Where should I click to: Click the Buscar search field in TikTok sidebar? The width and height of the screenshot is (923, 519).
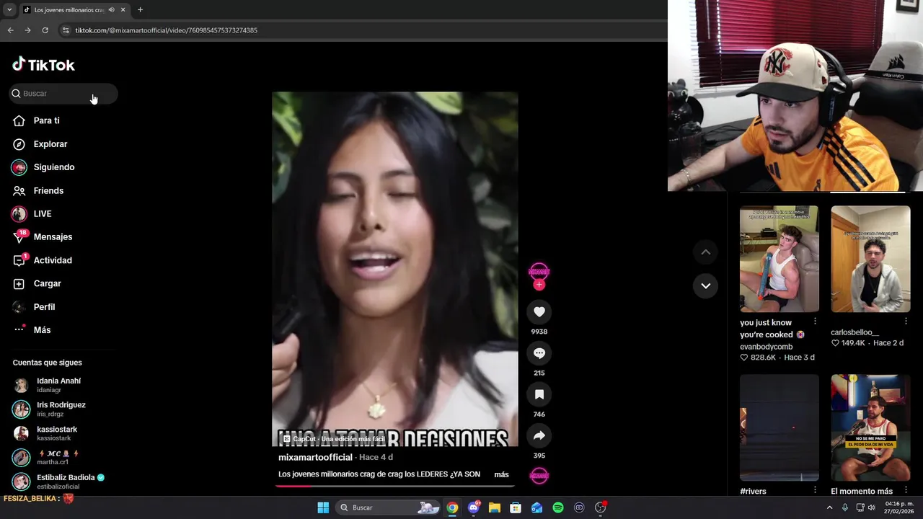(x=63, y=94)
